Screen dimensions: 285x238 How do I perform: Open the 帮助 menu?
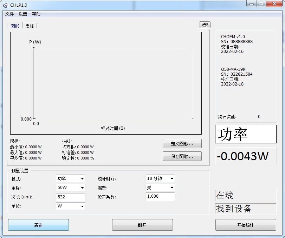tap(36, 14)
